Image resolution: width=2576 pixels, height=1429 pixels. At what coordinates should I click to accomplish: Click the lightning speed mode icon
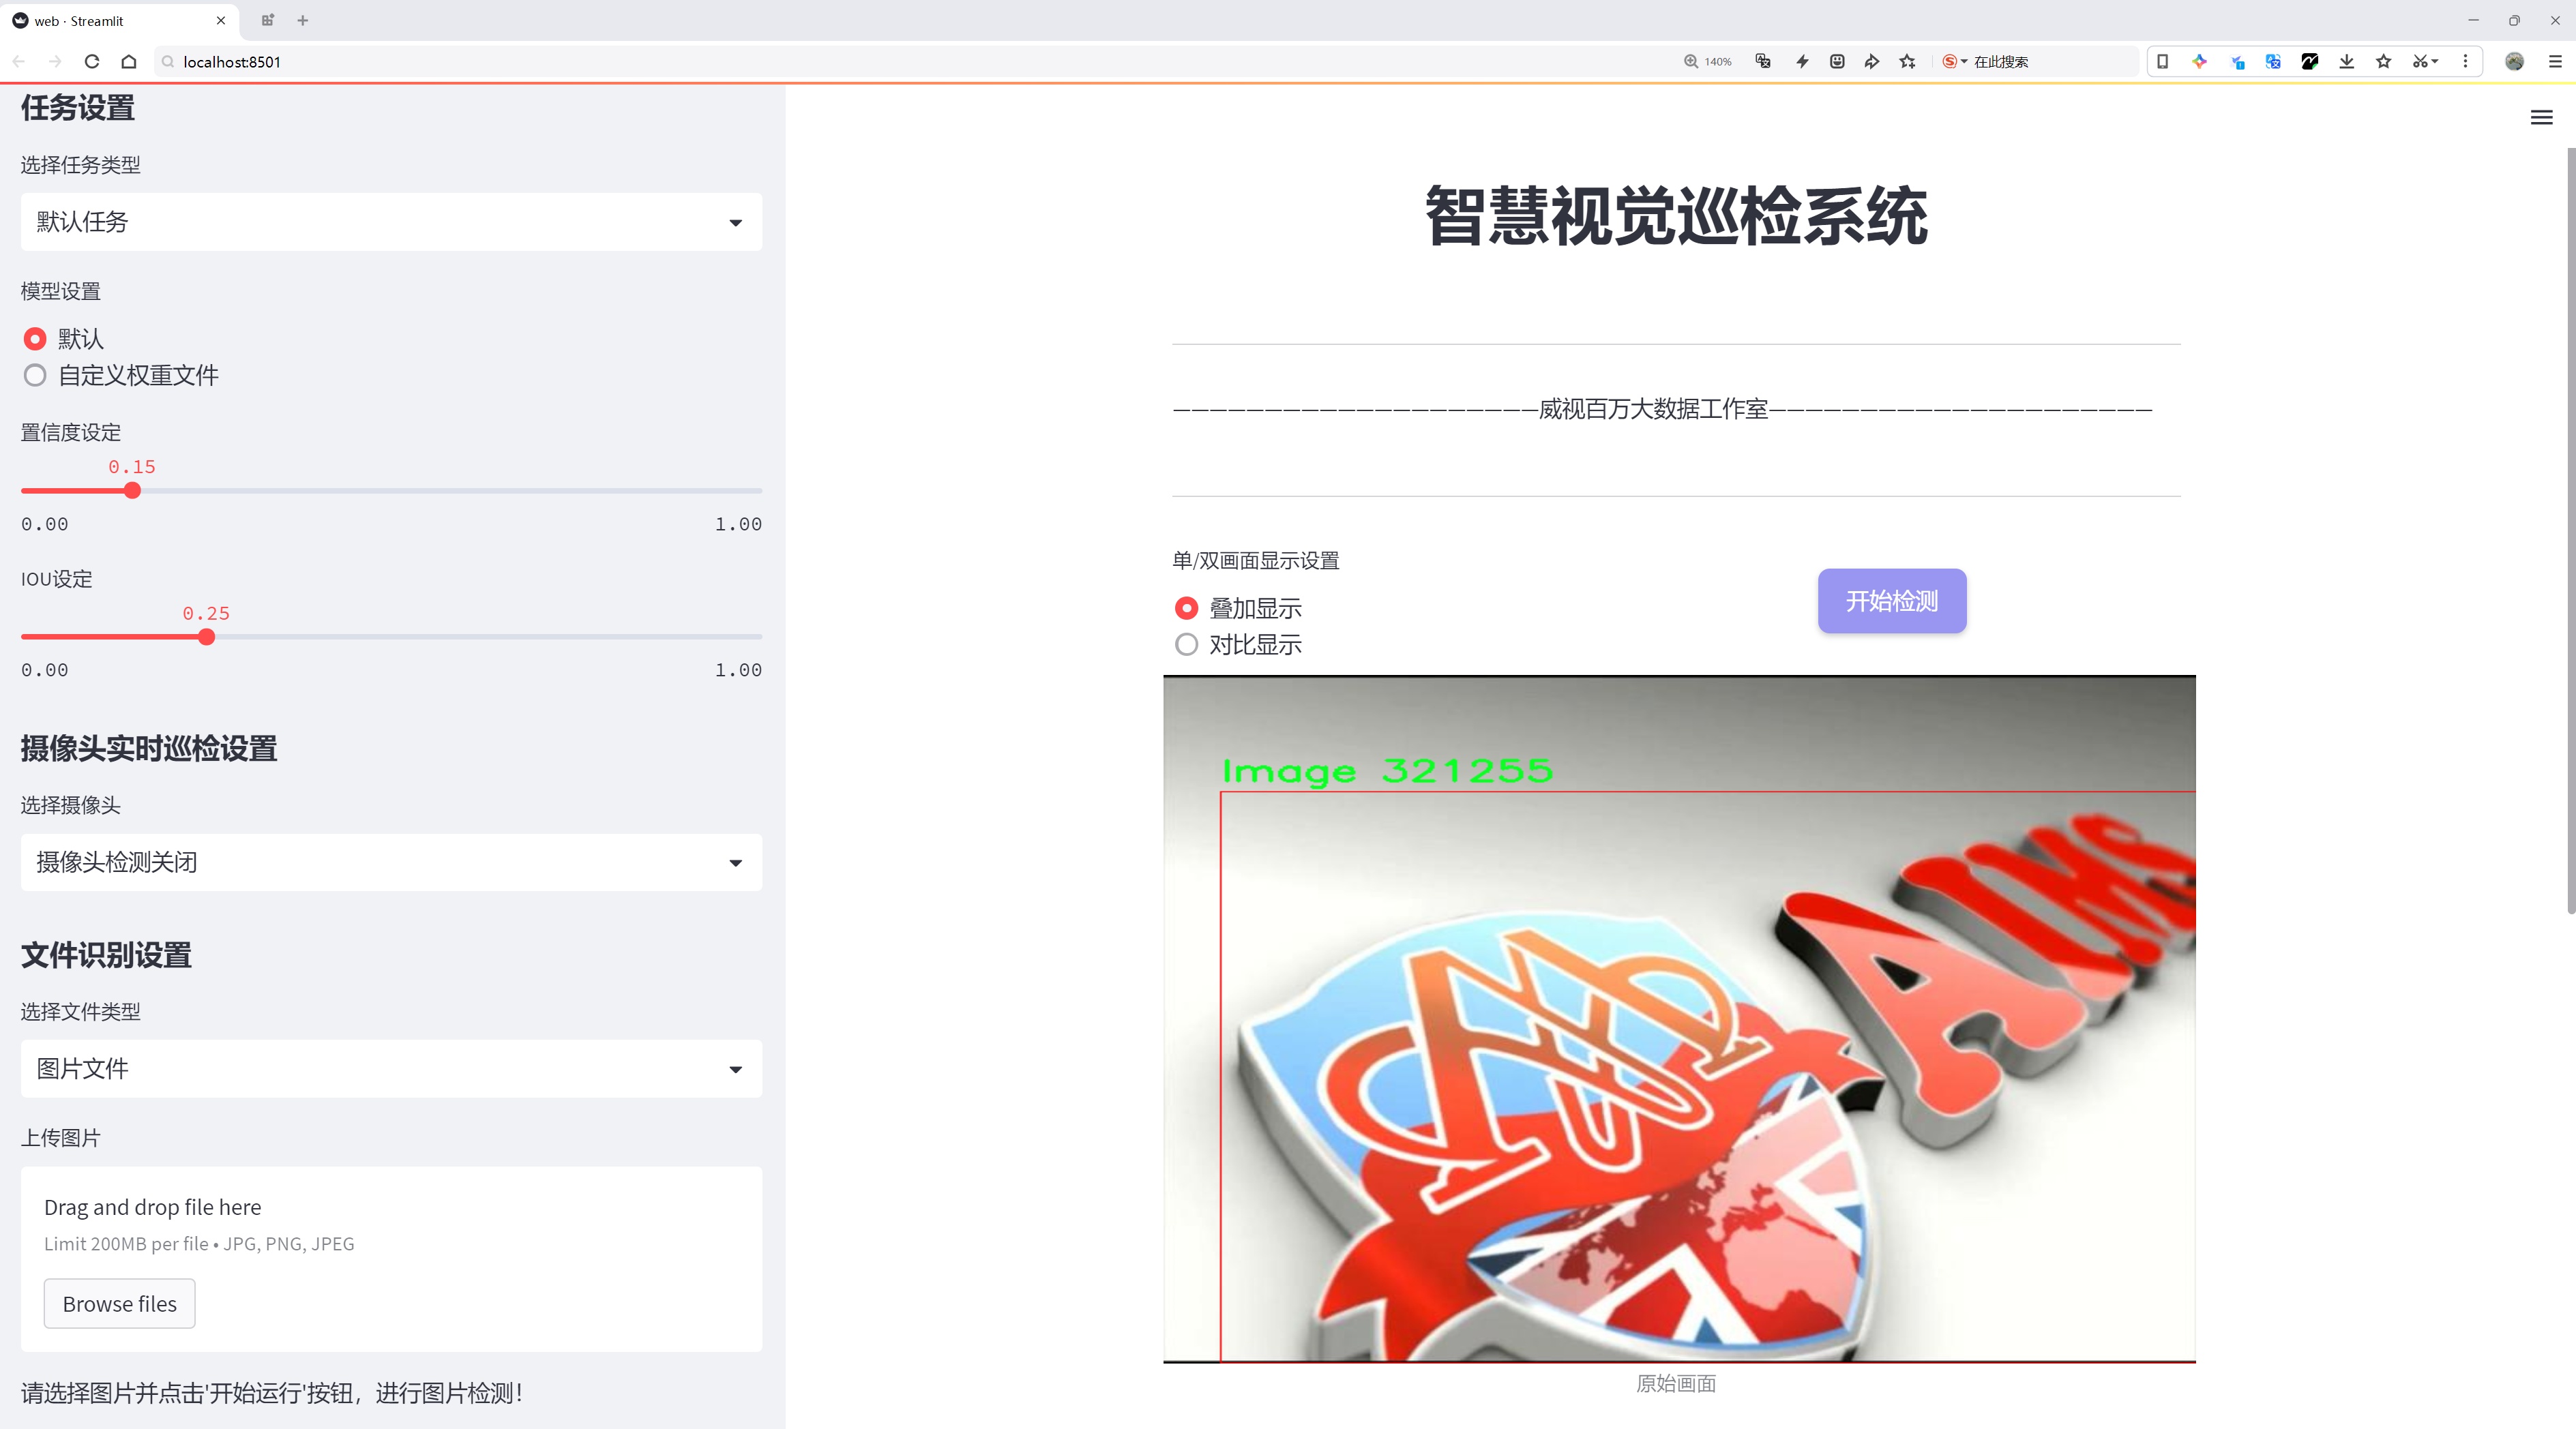point(1802,62)
